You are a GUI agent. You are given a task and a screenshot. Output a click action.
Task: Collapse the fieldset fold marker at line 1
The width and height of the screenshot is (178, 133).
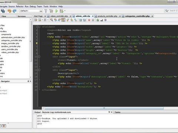point(39,27)
